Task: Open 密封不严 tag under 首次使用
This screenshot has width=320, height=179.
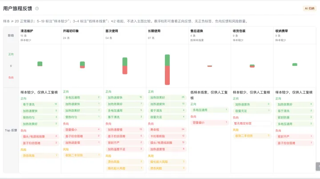Action: click(x=125, y=143)
